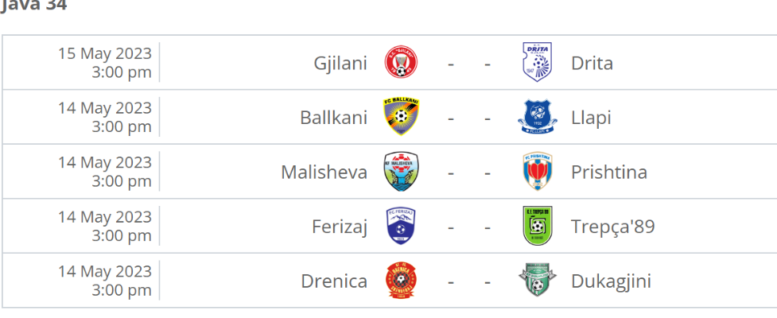777x318 pixels.
Task: Click the Ferizaj vs Trepça'89 score
Action: (468, 227)
